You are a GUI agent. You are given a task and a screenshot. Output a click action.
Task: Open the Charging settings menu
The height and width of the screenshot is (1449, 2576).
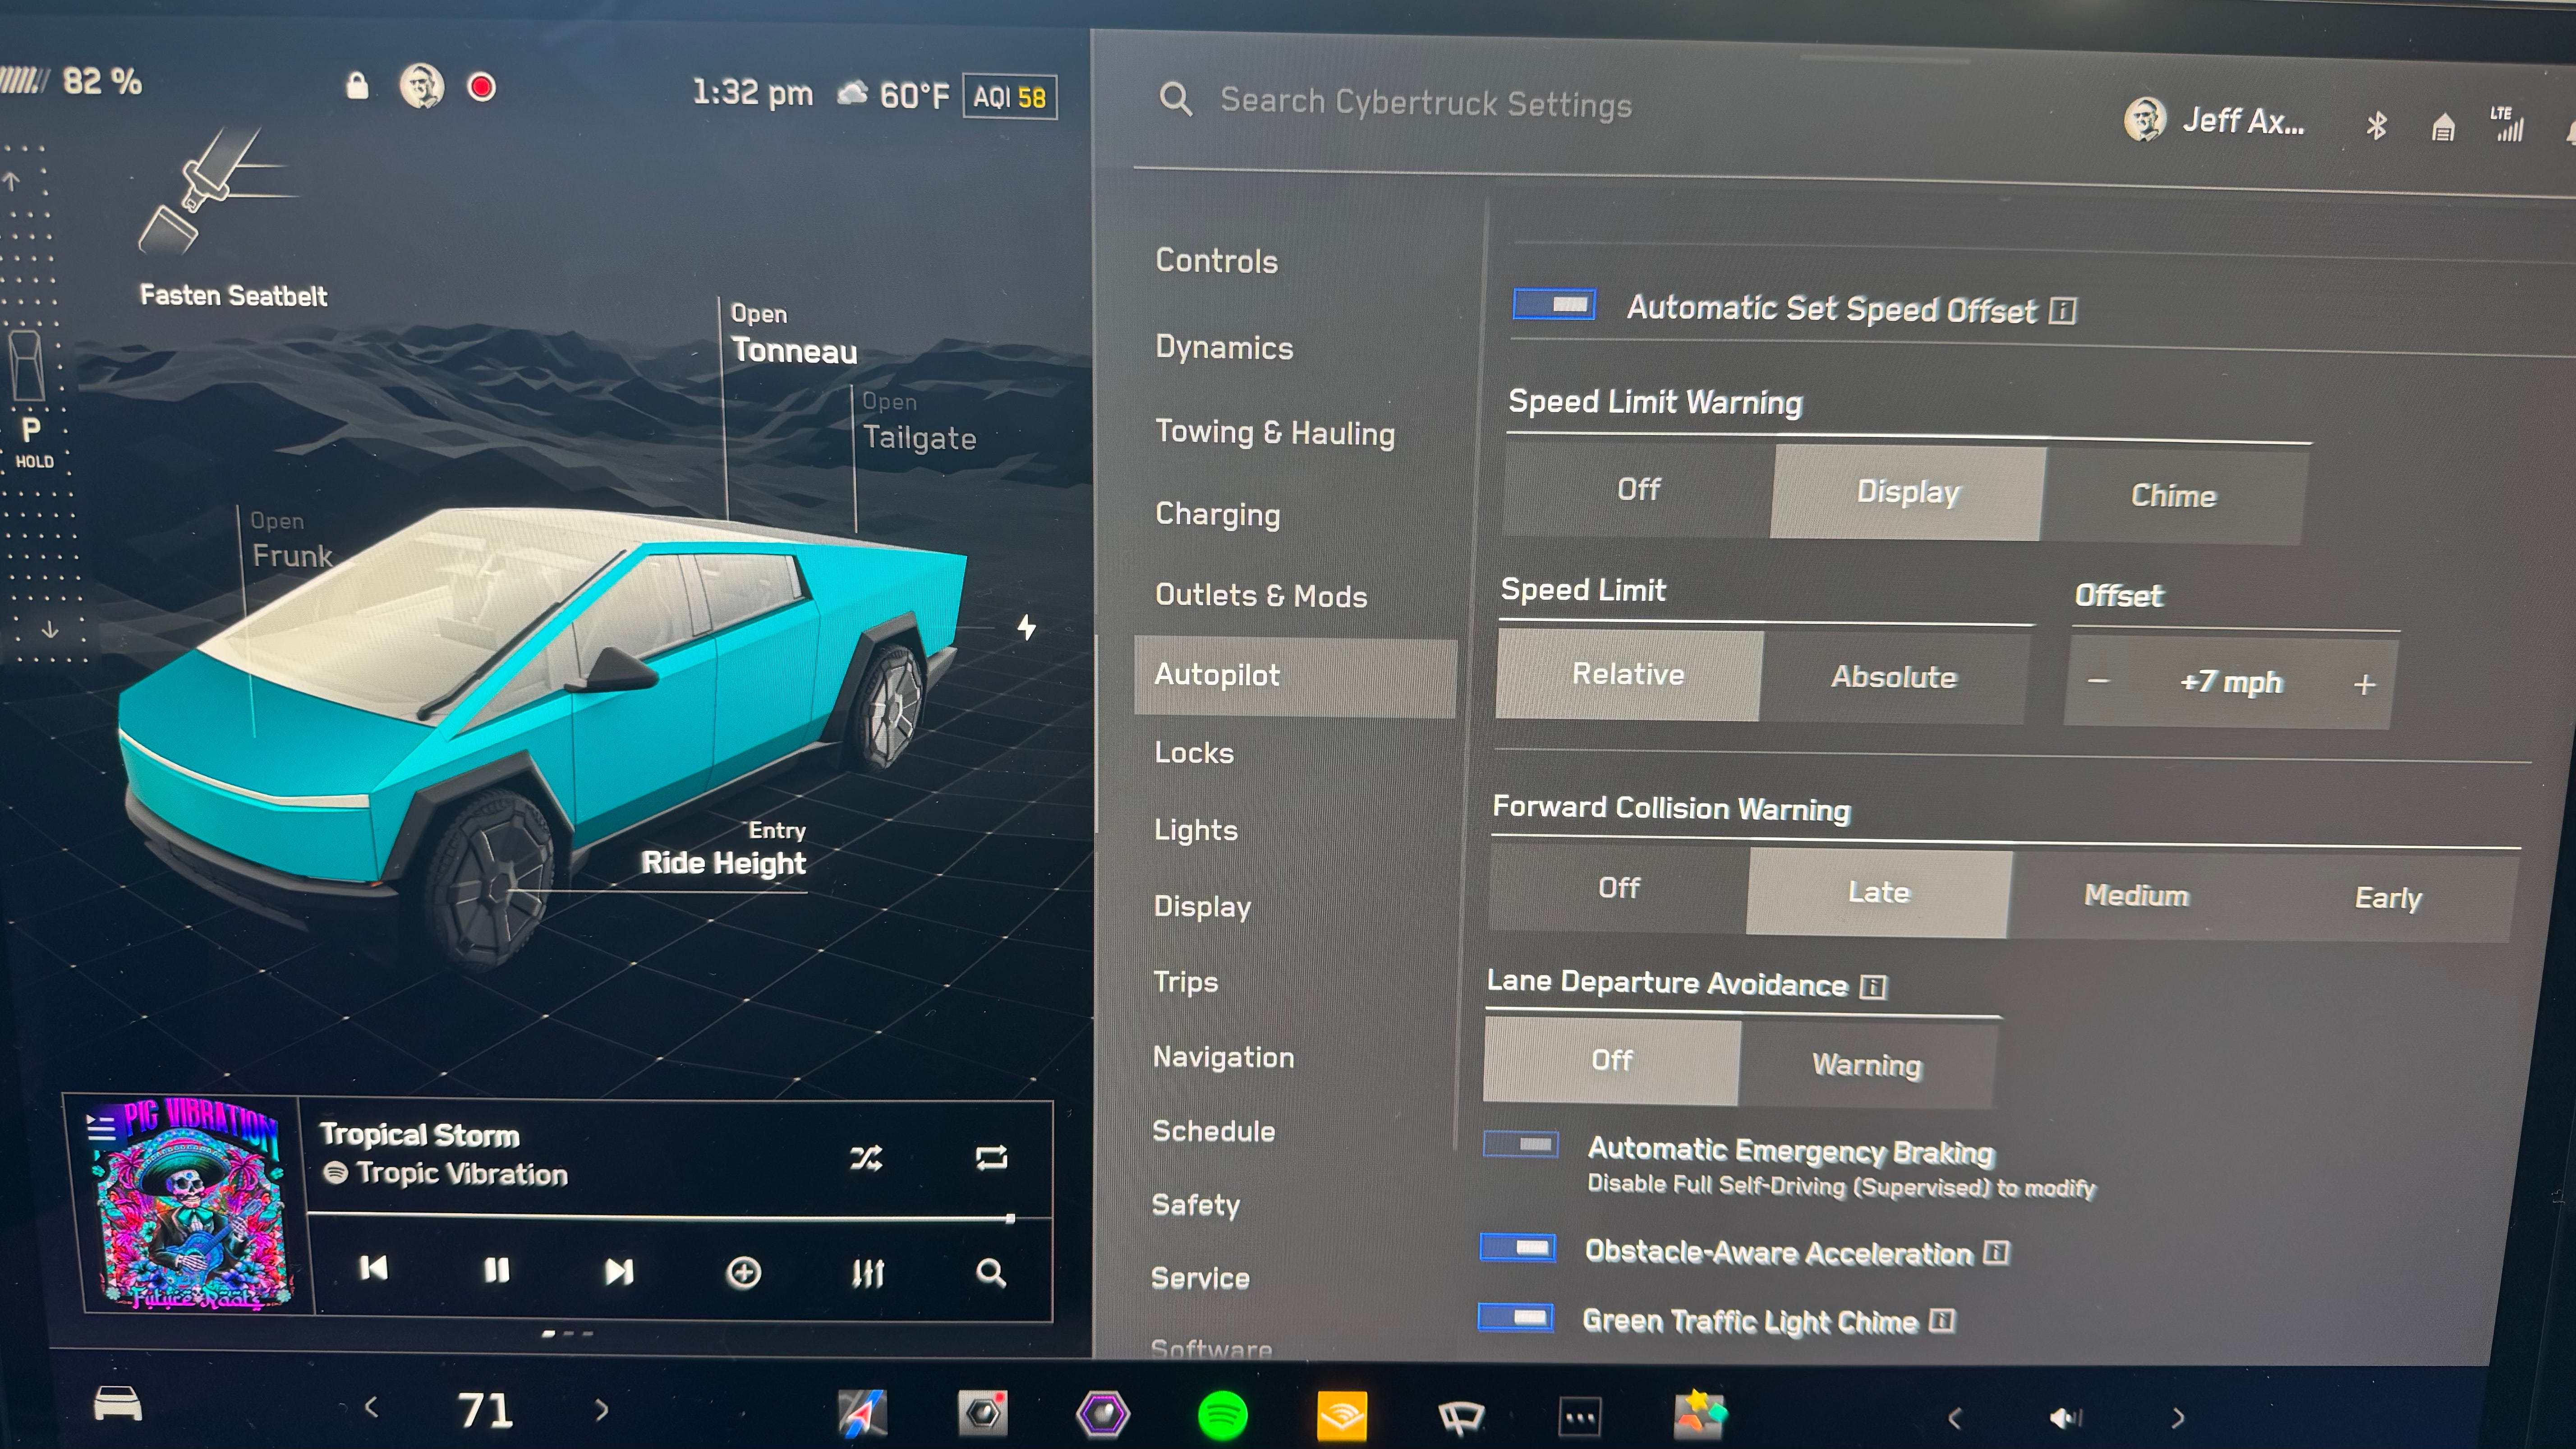[x=1217, y=514]
